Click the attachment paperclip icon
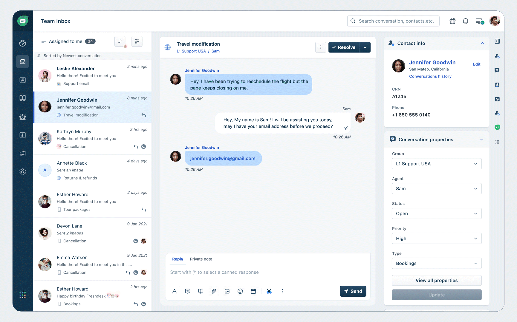This screenshot has width=517, height=322. [x=214, y=291]
